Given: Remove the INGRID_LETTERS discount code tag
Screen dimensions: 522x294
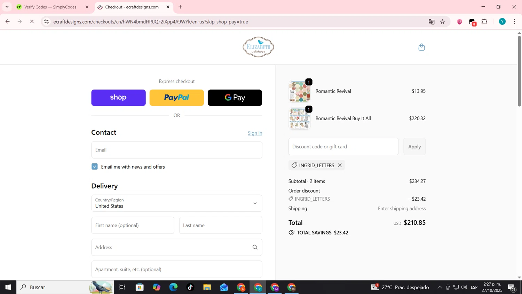Looking at the screenshot, I should pos(340,165).
